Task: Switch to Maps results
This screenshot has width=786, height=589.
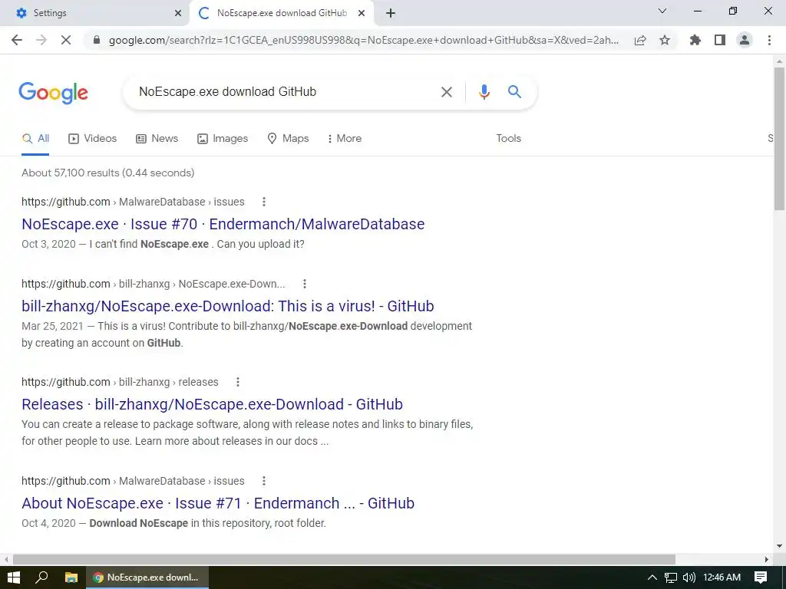Action: click(289, 139)
